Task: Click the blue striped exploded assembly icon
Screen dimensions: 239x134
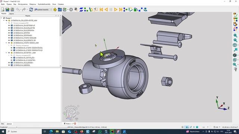Action: point(81,10)
